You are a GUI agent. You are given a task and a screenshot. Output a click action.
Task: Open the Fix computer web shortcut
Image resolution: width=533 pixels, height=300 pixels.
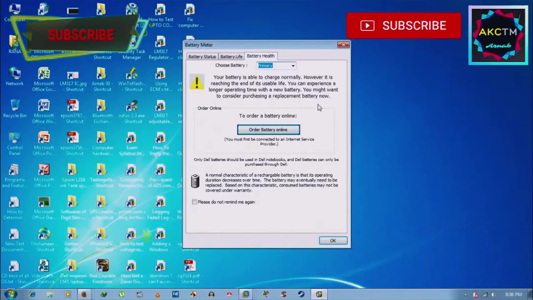[190, 15]
